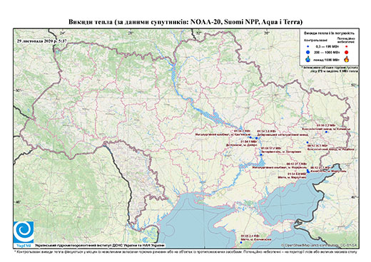371x262 pixels.
Task: Click the Dnipro metallurgical plant marker
Action: (x=257, y=138)
